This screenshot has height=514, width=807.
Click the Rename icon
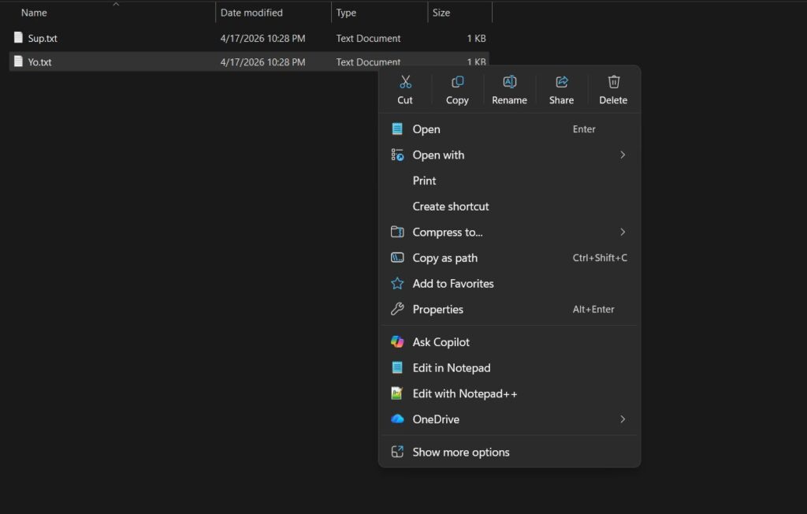pos(510,82)
